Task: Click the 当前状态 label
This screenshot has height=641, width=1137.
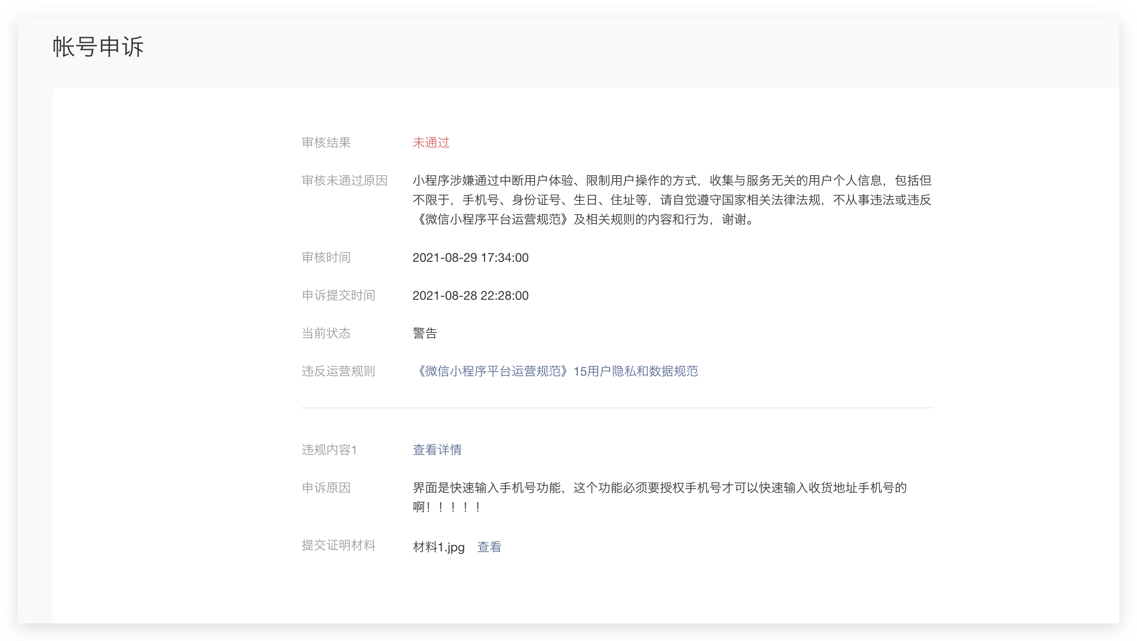Action: pos(326,333)
